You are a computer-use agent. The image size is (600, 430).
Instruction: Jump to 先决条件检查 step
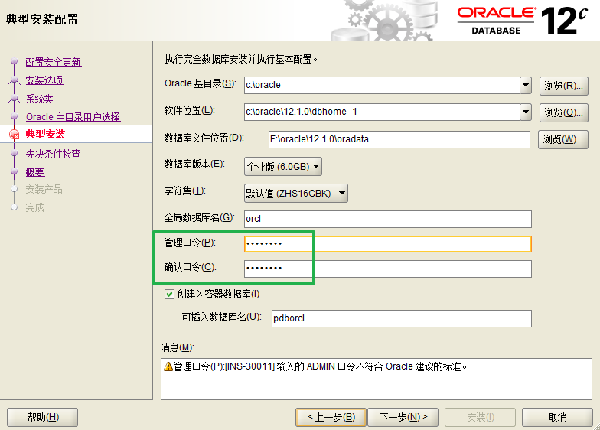pos(54,154)
